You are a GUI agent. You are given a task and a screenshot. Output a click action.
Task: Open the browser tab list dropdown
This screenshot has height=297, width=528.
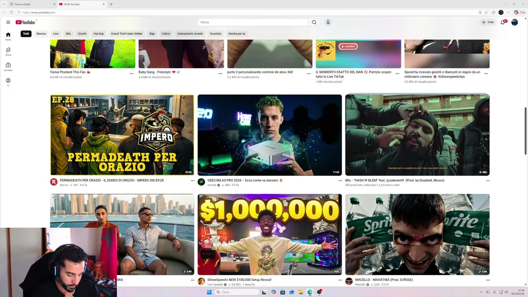pyautogui.click(x=4, y=4)
